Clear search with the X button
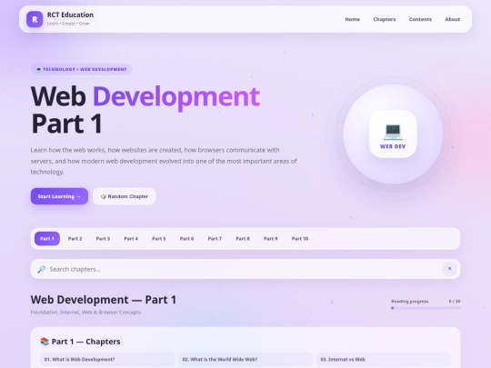The height and width of the screenshot is (368, 491). coord(449,269)
